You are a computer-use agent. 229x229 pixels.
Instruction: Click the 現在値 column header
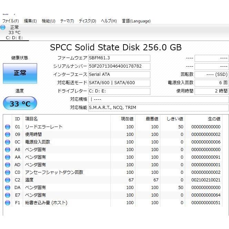123,119
